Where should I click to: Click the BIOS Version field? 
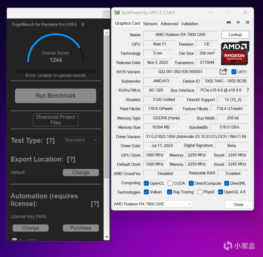[180, 72]
